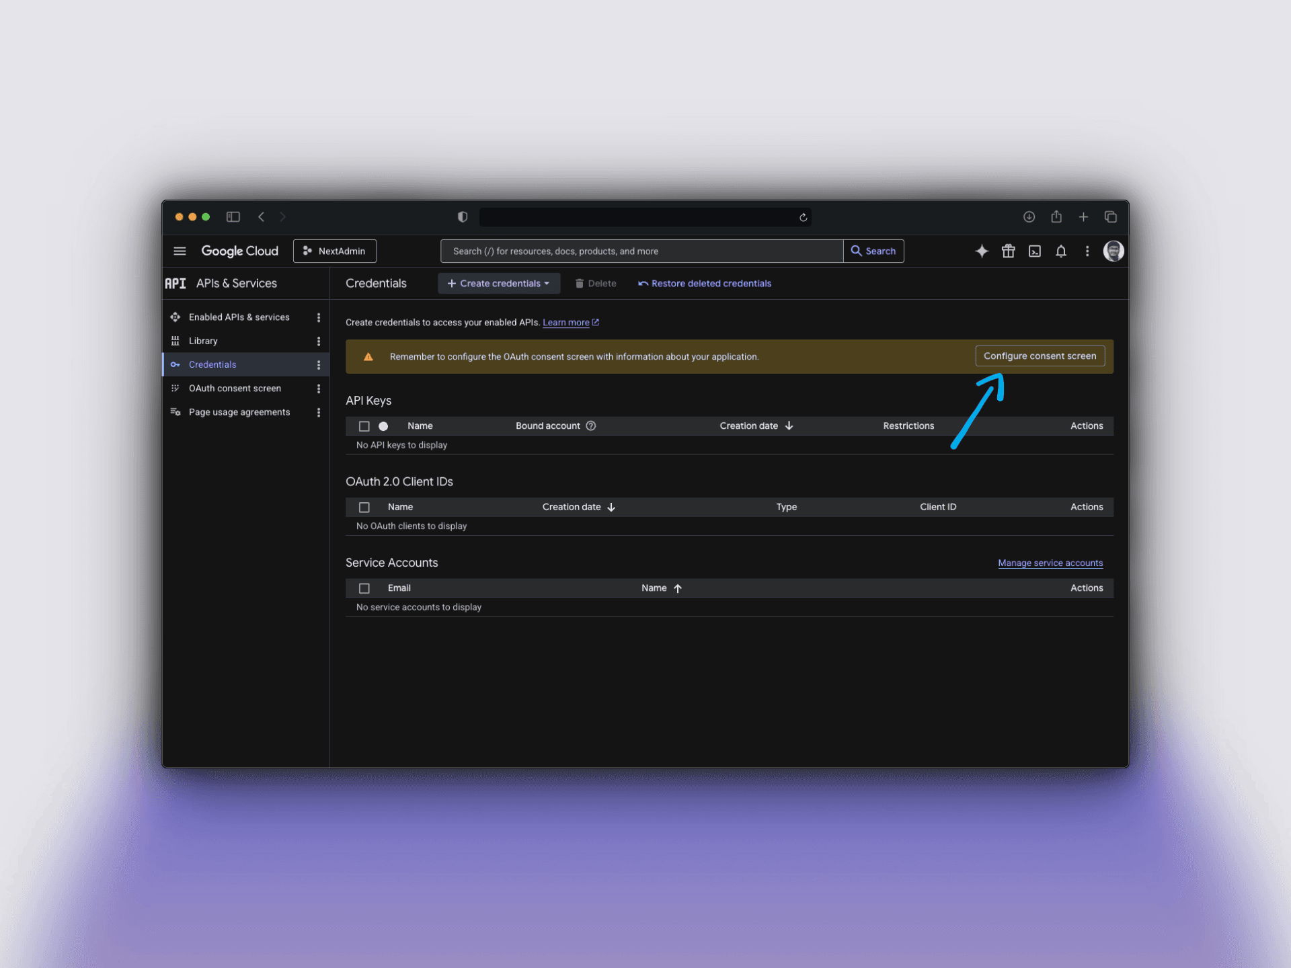Click the Safari sidebar toggle icon
Viewport: 1291px width, 968px height.
click(x=233, y=216)
